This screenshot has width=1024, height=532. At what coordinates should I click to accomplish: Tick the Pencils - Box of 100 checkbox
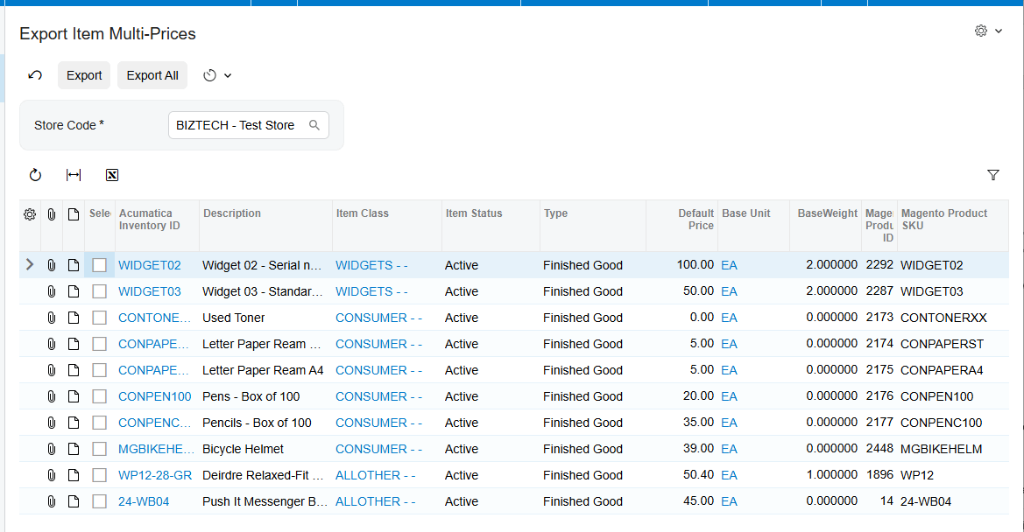(x=99, y=423)
